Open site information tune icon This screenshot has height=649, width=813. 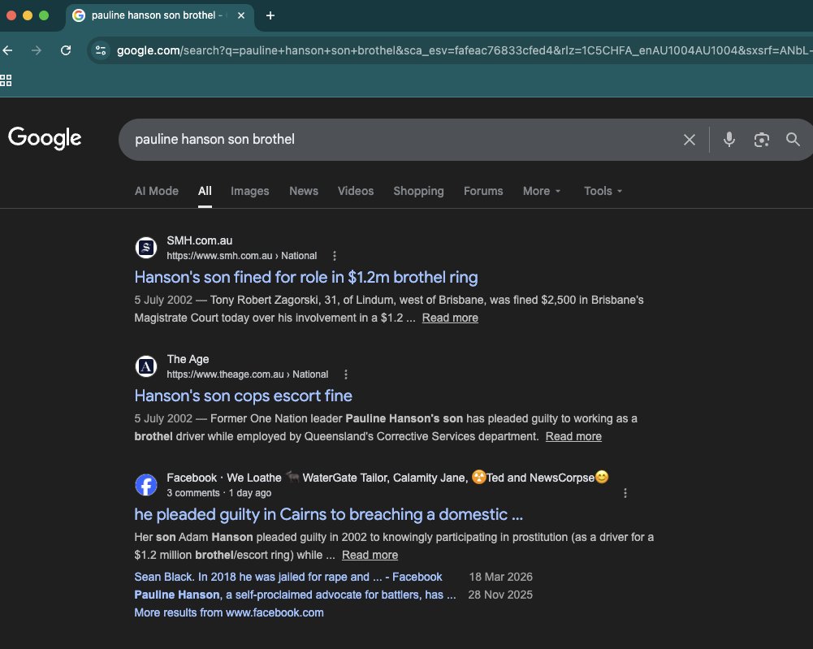click(x=101, y=50)
